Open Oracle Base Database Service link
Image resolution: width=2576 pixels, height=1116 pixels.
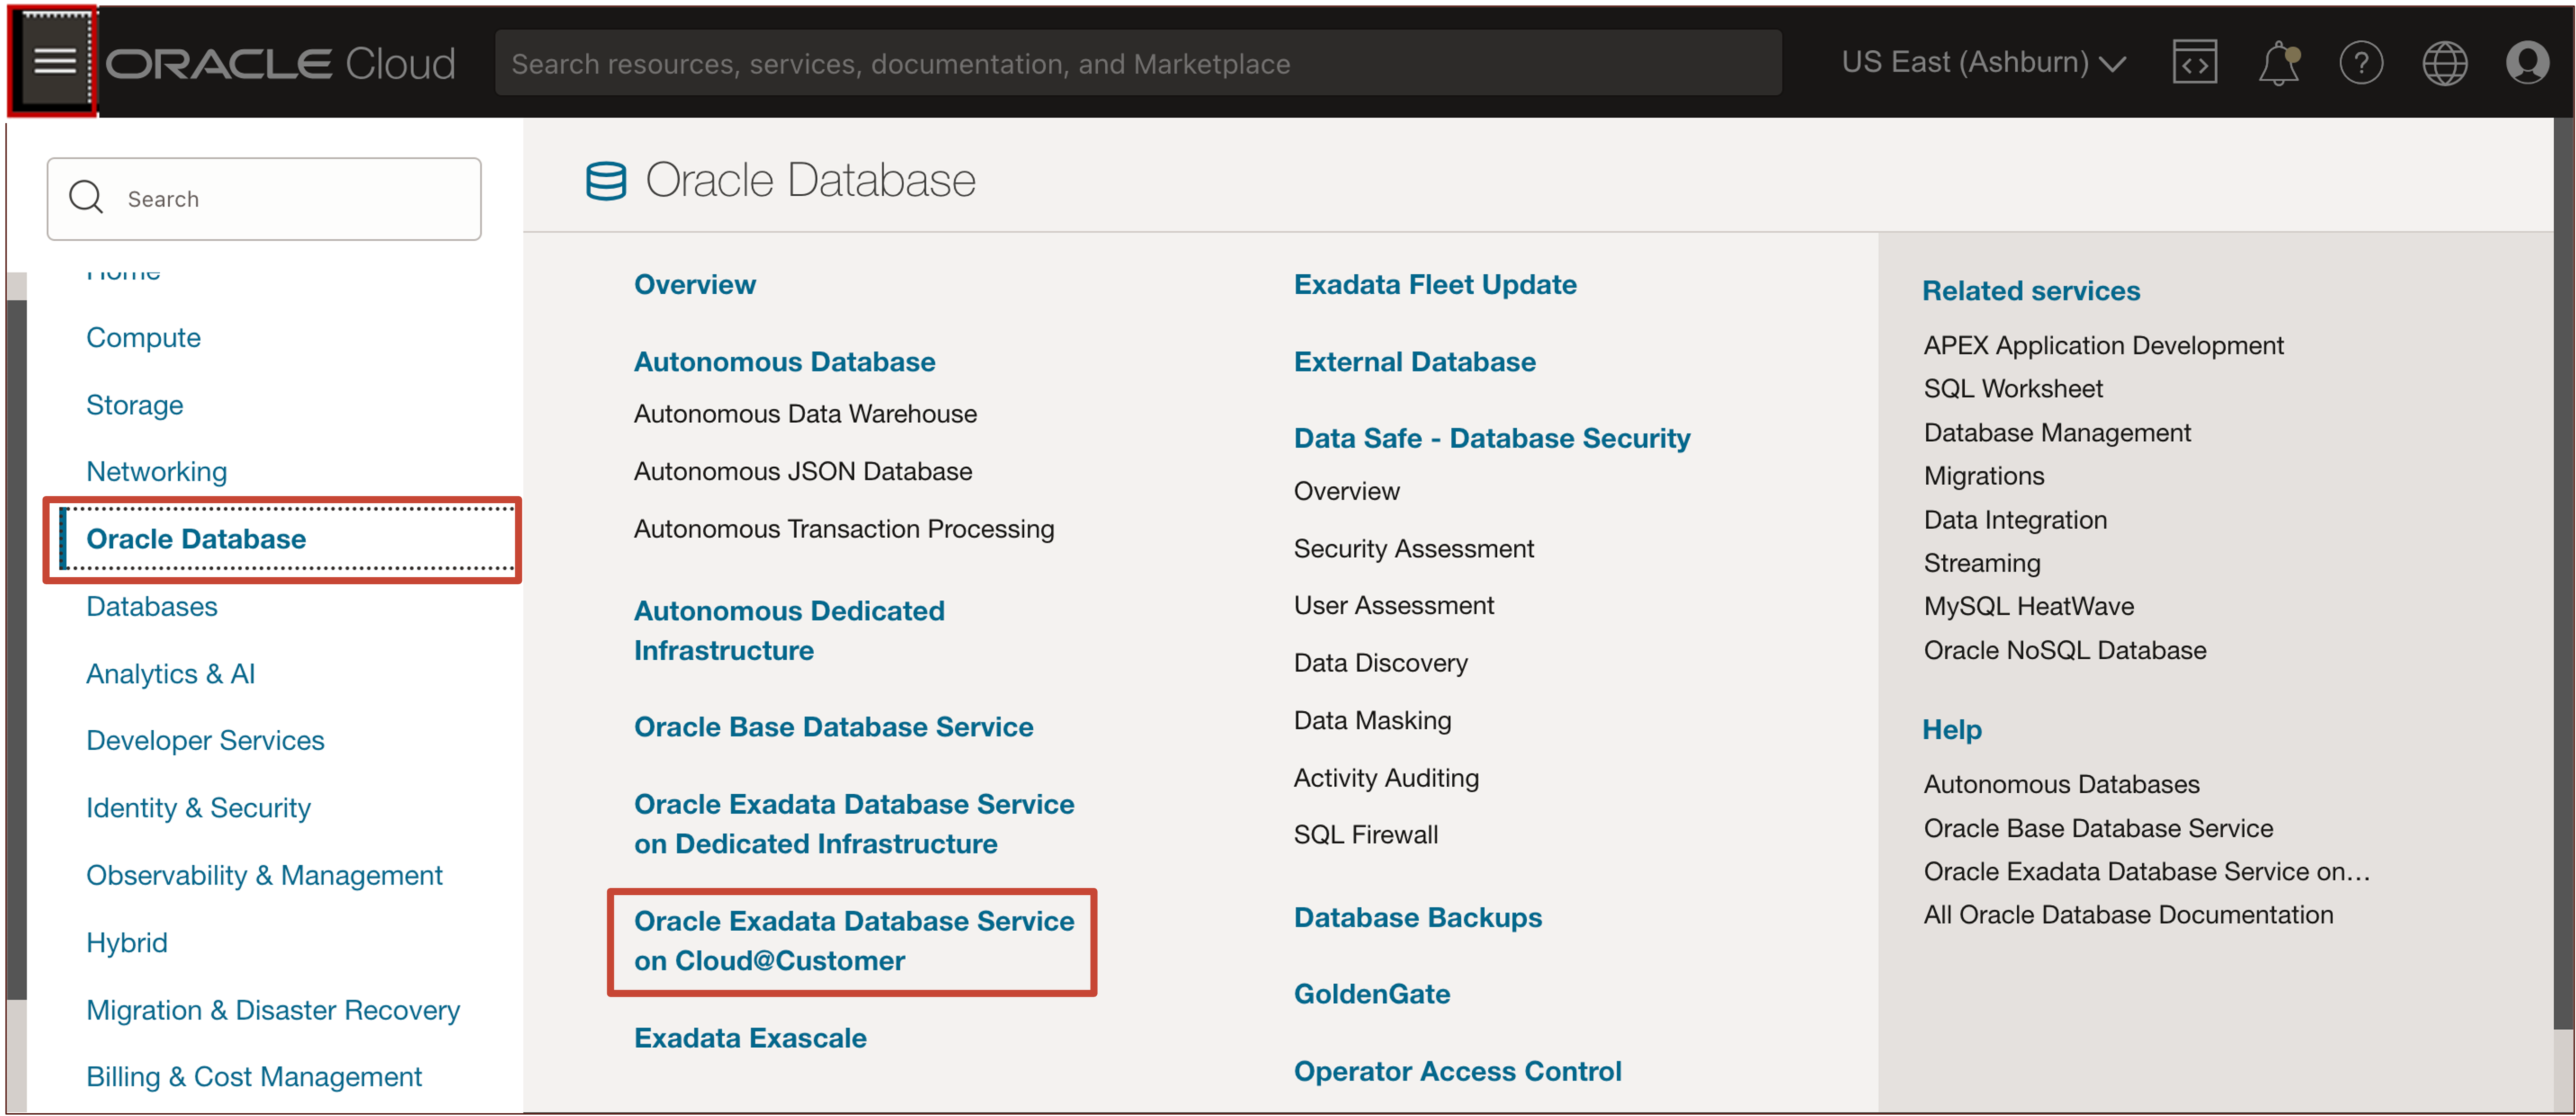pyautogui.click(x=833, y=727)
